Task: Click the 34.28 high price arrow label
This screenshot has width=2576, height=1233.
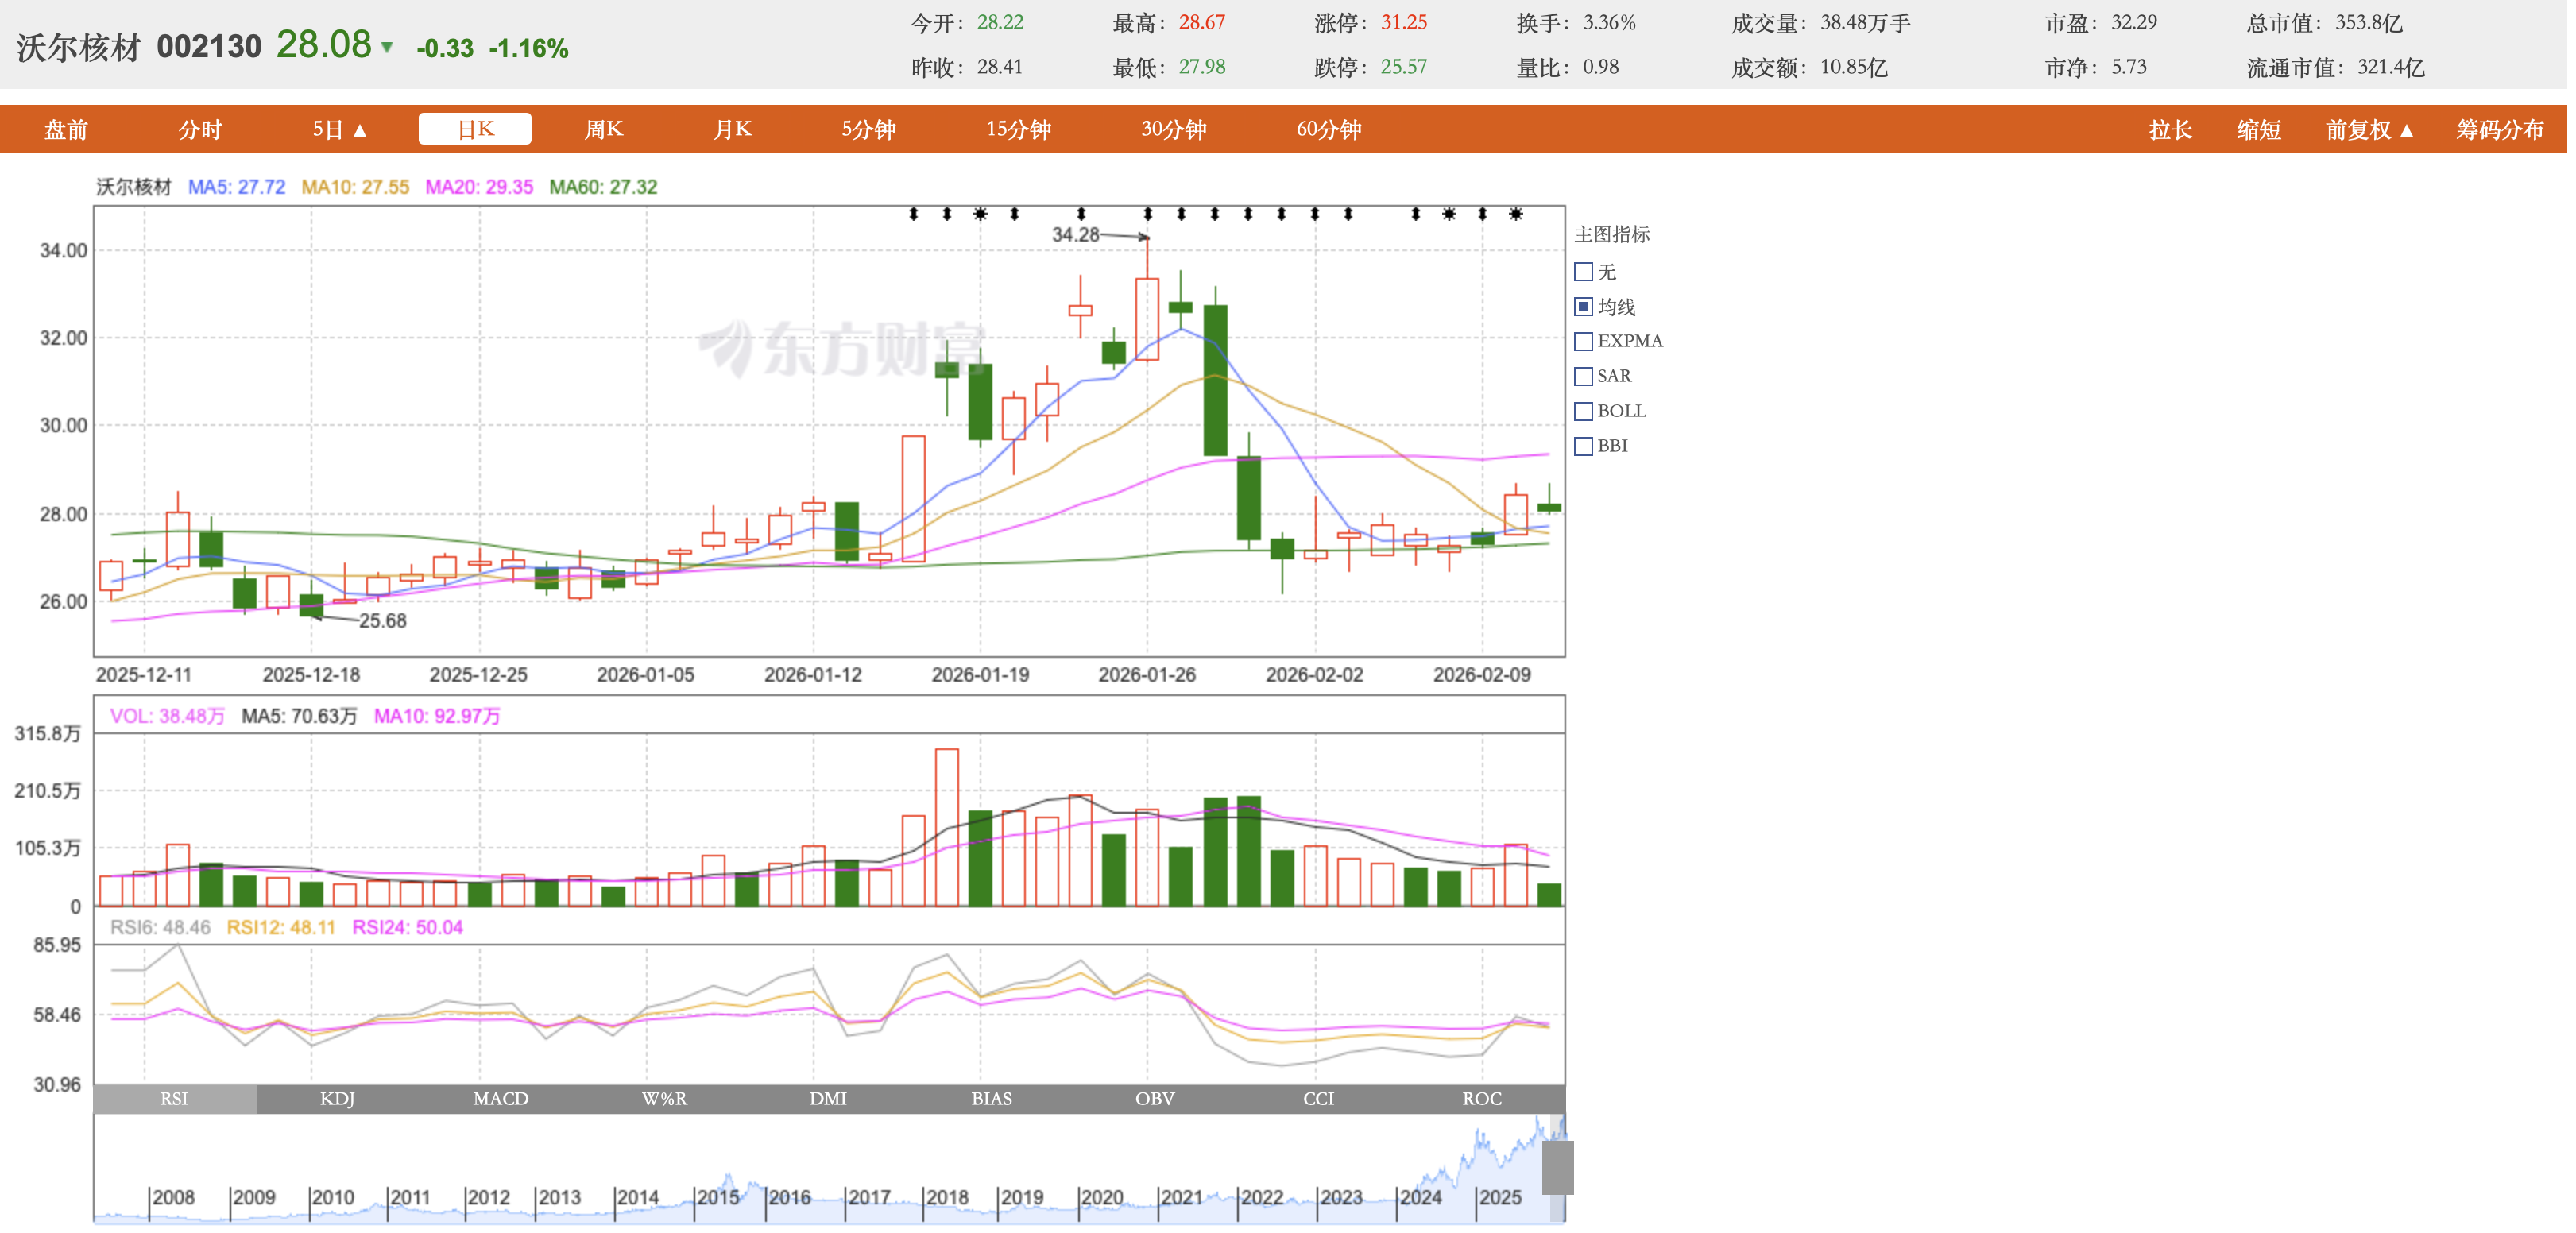Action: (x=1075, y=234)
